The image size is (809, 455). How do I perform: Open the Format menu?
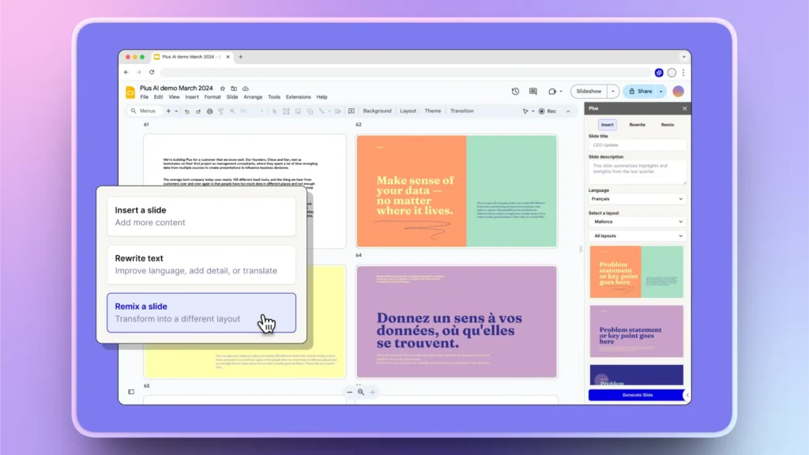click(212, 97)
